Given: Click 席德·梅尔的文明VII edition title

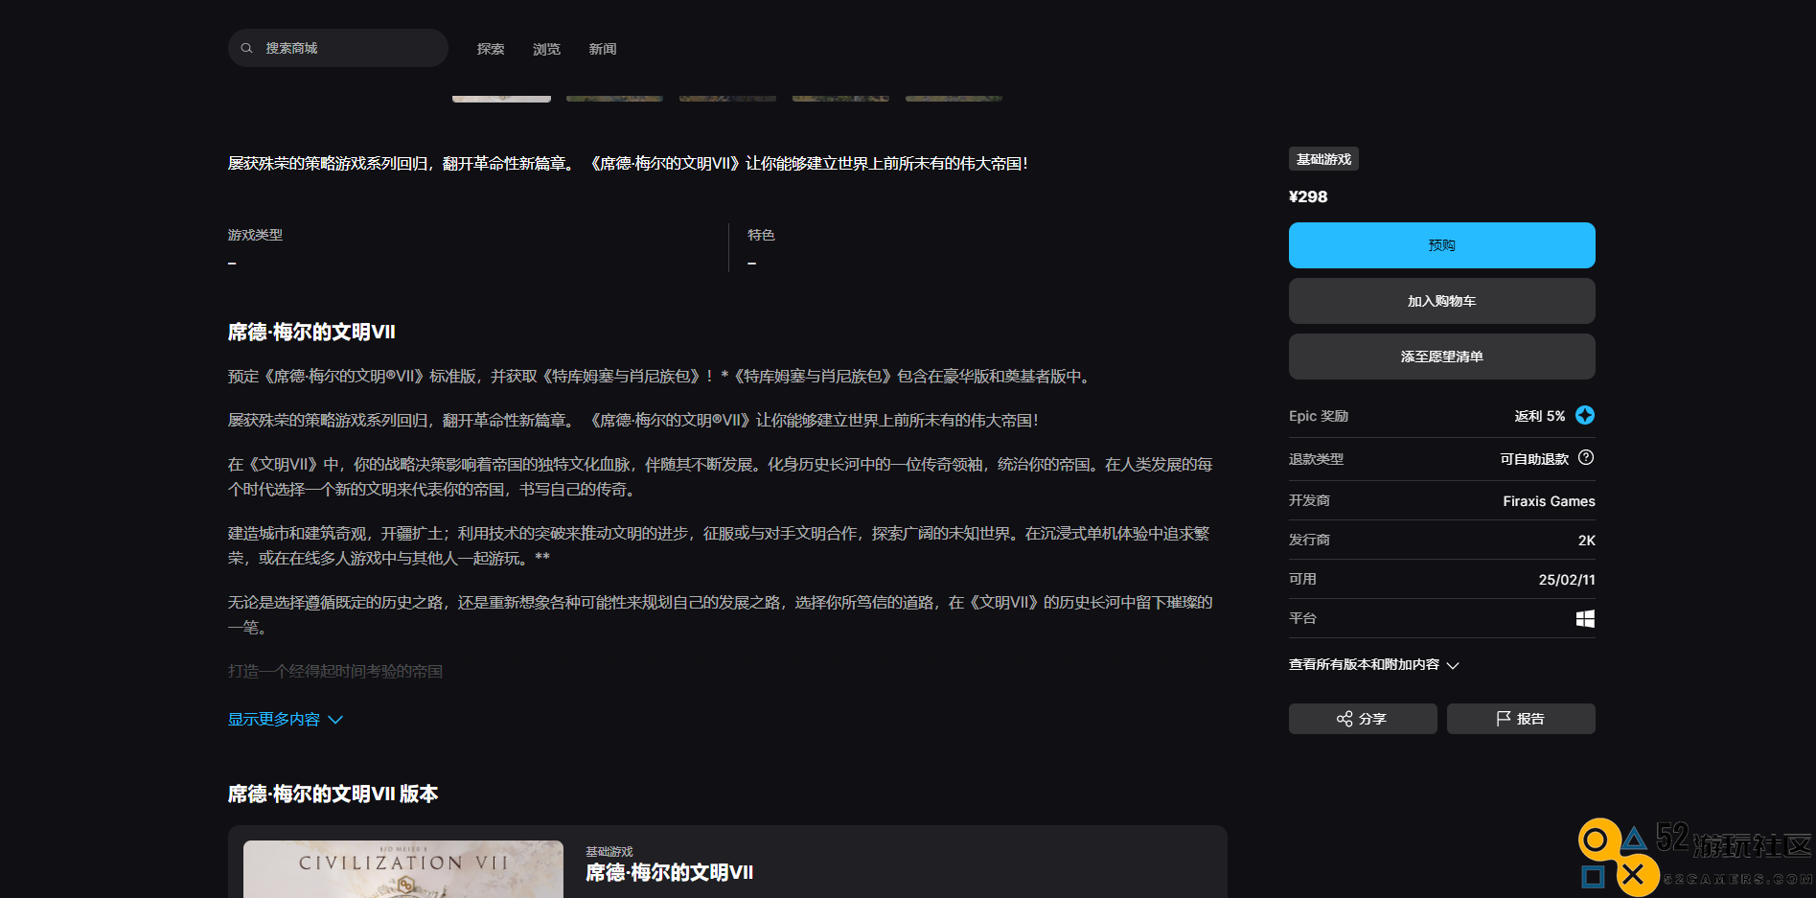Looking at the screenshot, I should coord(669,873).
